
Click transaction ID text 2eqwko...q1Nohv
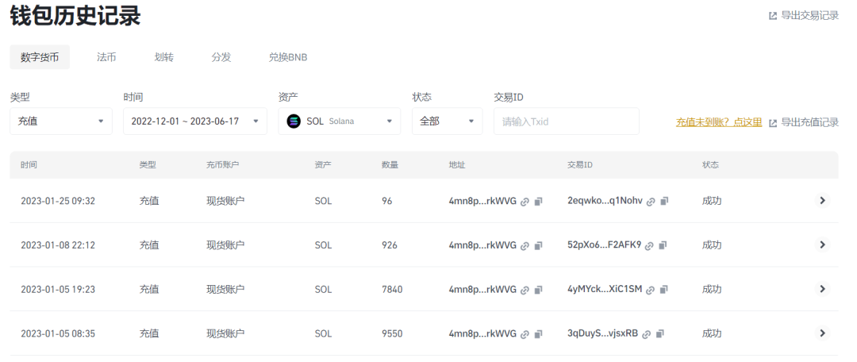605,201
